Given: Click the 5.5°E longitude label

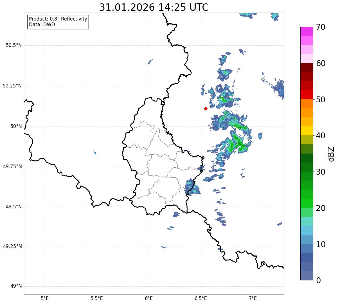Looking at the screenshot, I should pos(97,298).
